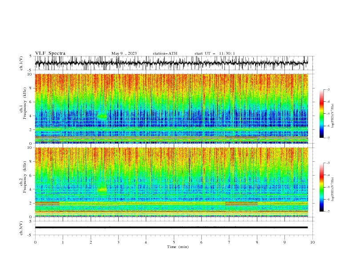The image size is (352, 272).
Task: Click the ch.3 black flat waveform trace
Action: (x=172, y=228)
